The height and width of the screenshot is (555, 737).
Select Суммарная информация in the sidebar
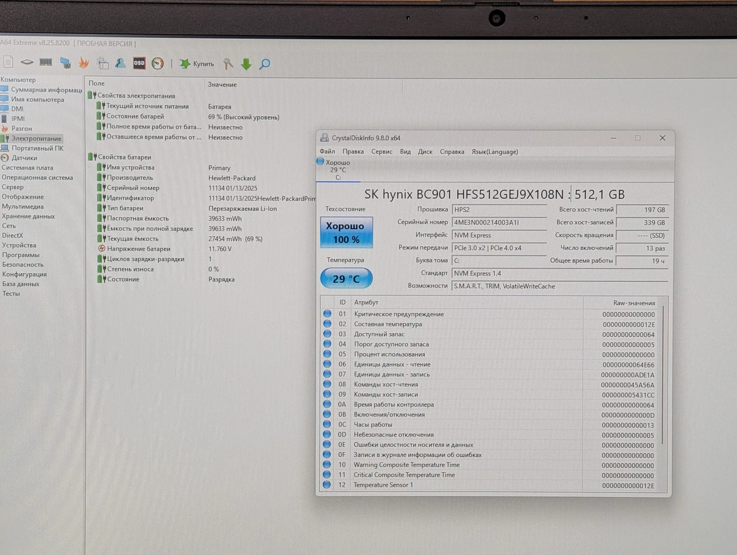[x=42, y=90]
